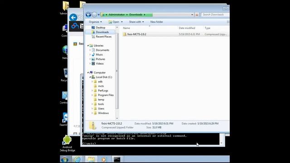
Task: Select Libraries in navigation pane
Action: (x=98, y=45)
